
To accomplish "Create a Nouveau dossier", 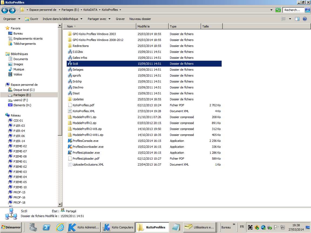I will (x=140, y=19).
